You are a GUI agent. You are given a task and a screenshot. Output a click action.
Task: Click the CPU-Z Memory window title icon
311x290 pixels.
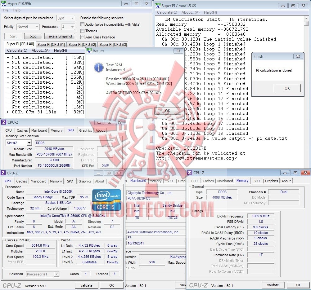pyautogui.click(x=189, y=173)
